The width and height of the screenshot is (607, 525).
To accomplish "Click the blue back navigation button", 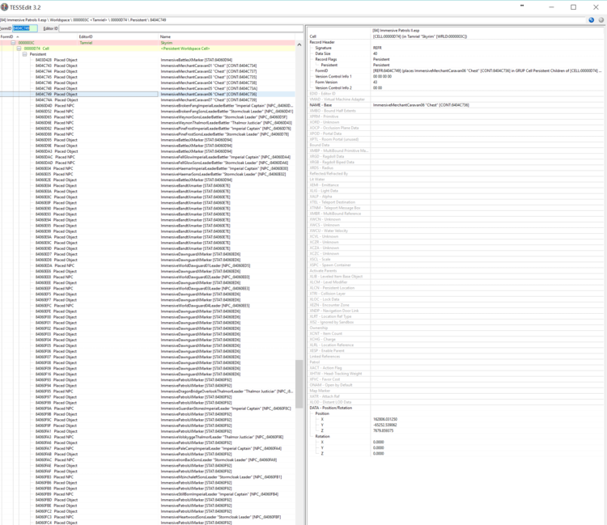I will (591, 20).
